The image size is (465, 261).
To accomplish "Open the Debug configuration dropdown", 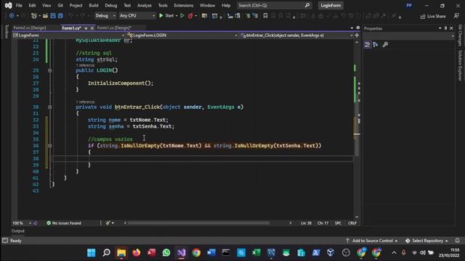I will coord(105,16).
